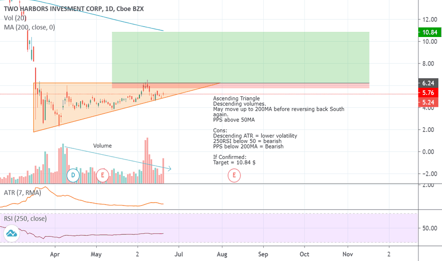The width and height of the screenshot is (442, 261).
Task: Click the 'Volume' annotation label
Action: point(102,146)
